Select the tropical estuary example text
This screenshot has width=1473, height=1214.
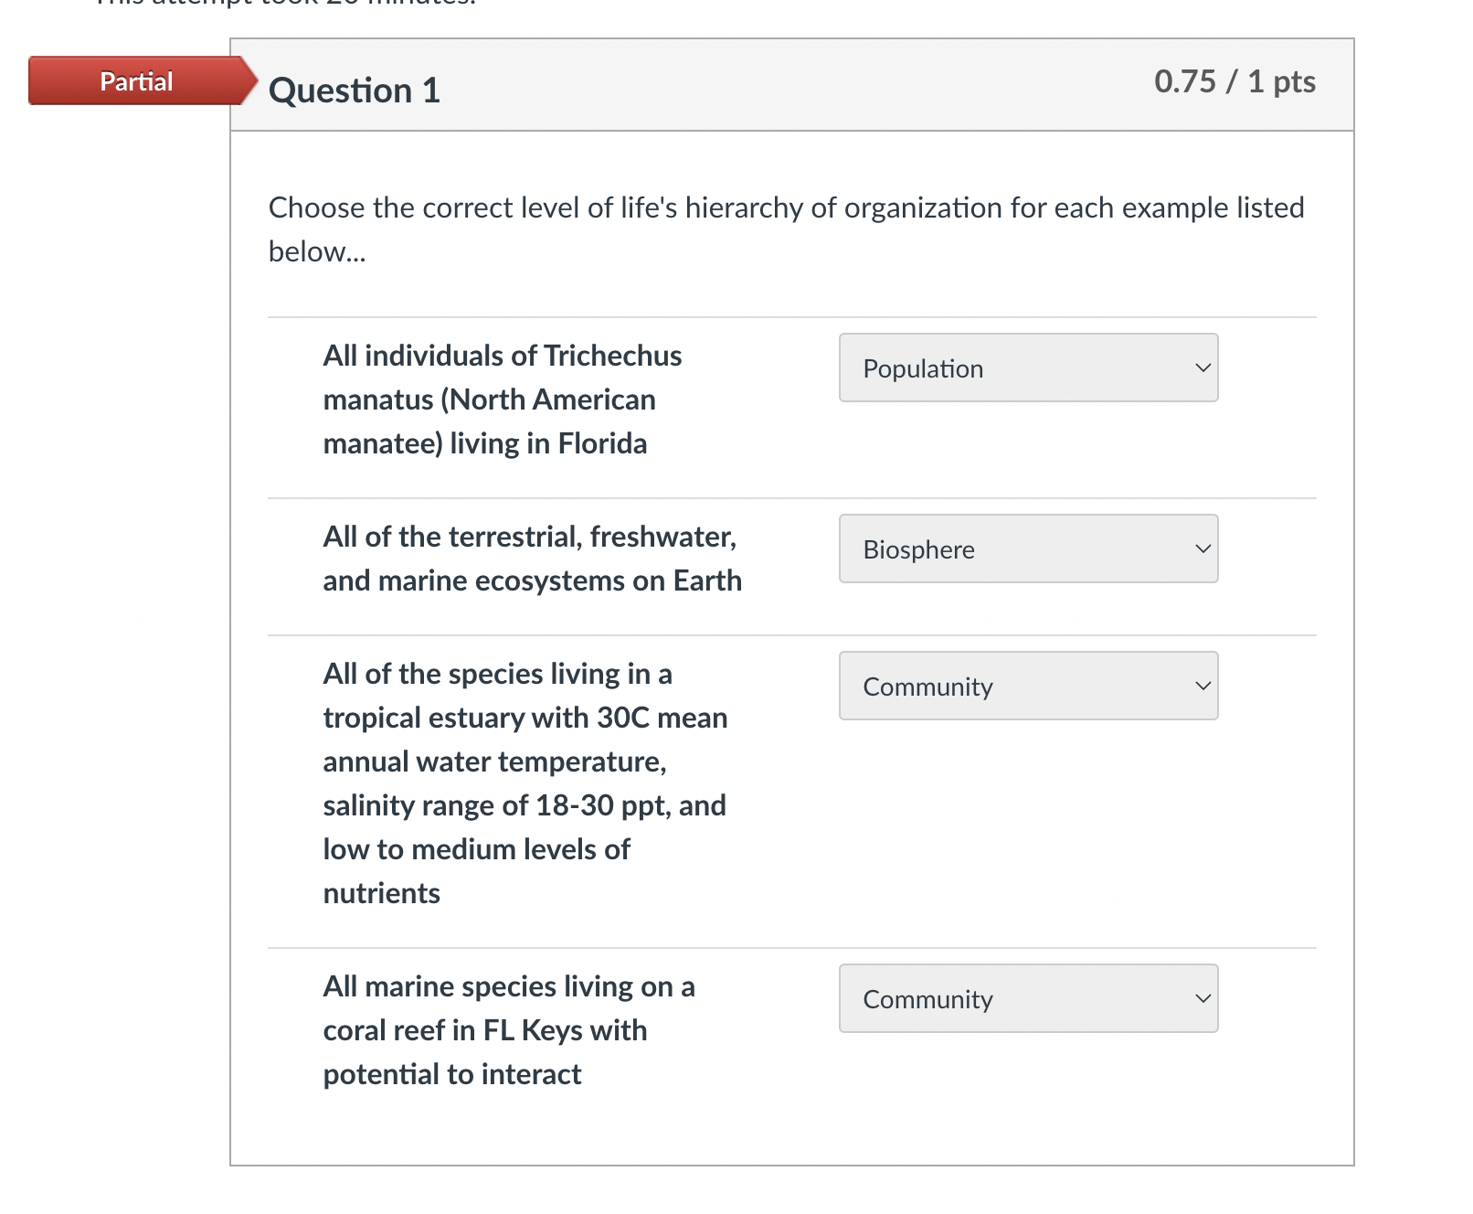coord(524,783)
